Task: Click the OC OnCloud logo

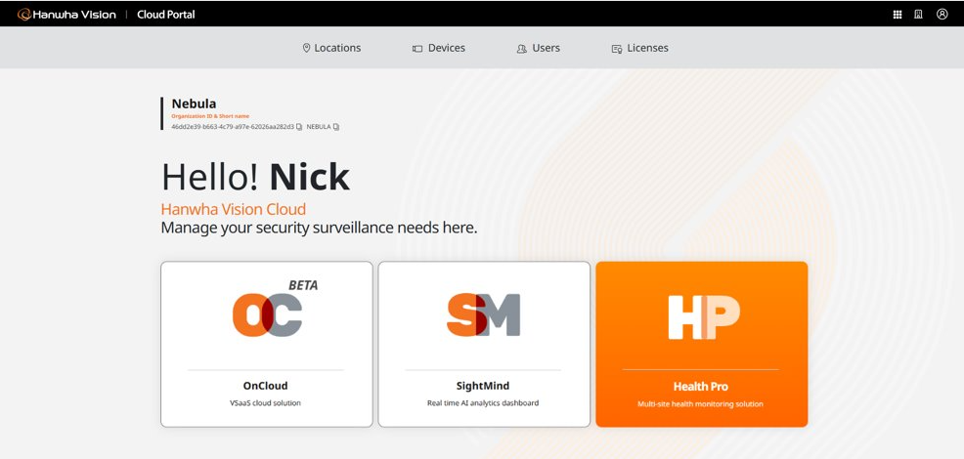Action: (x=267, y=315)
